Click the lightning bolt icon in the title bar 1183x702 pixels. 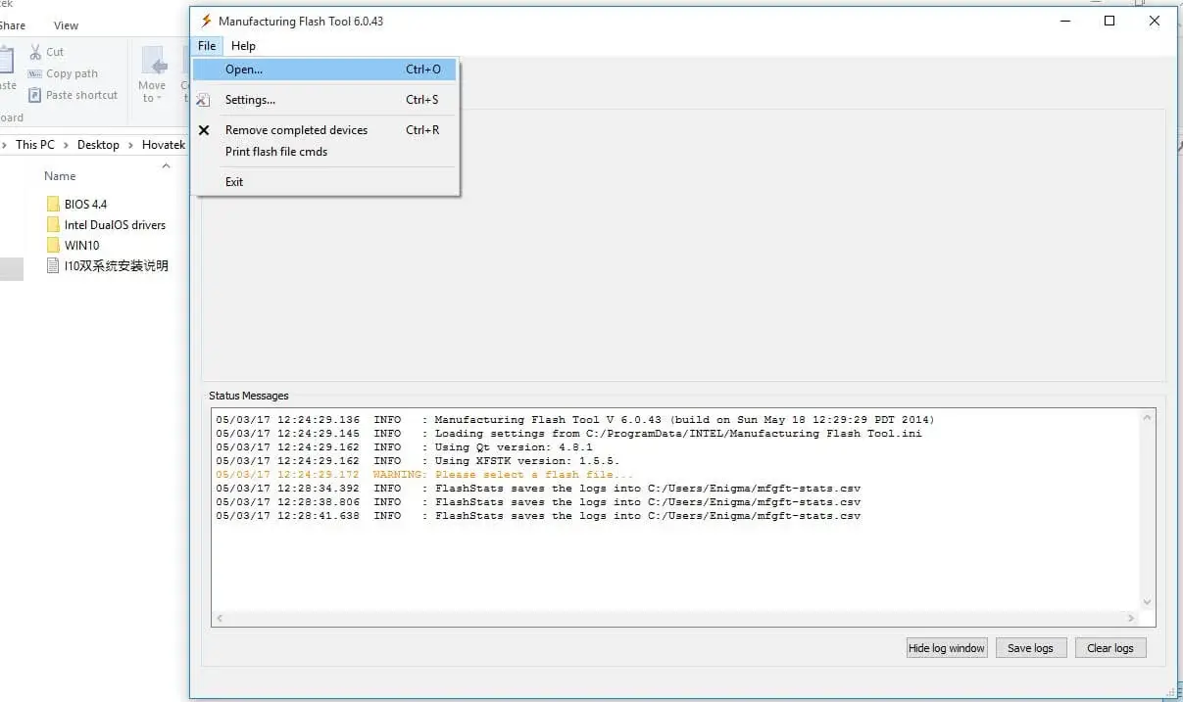coord(206,20)
